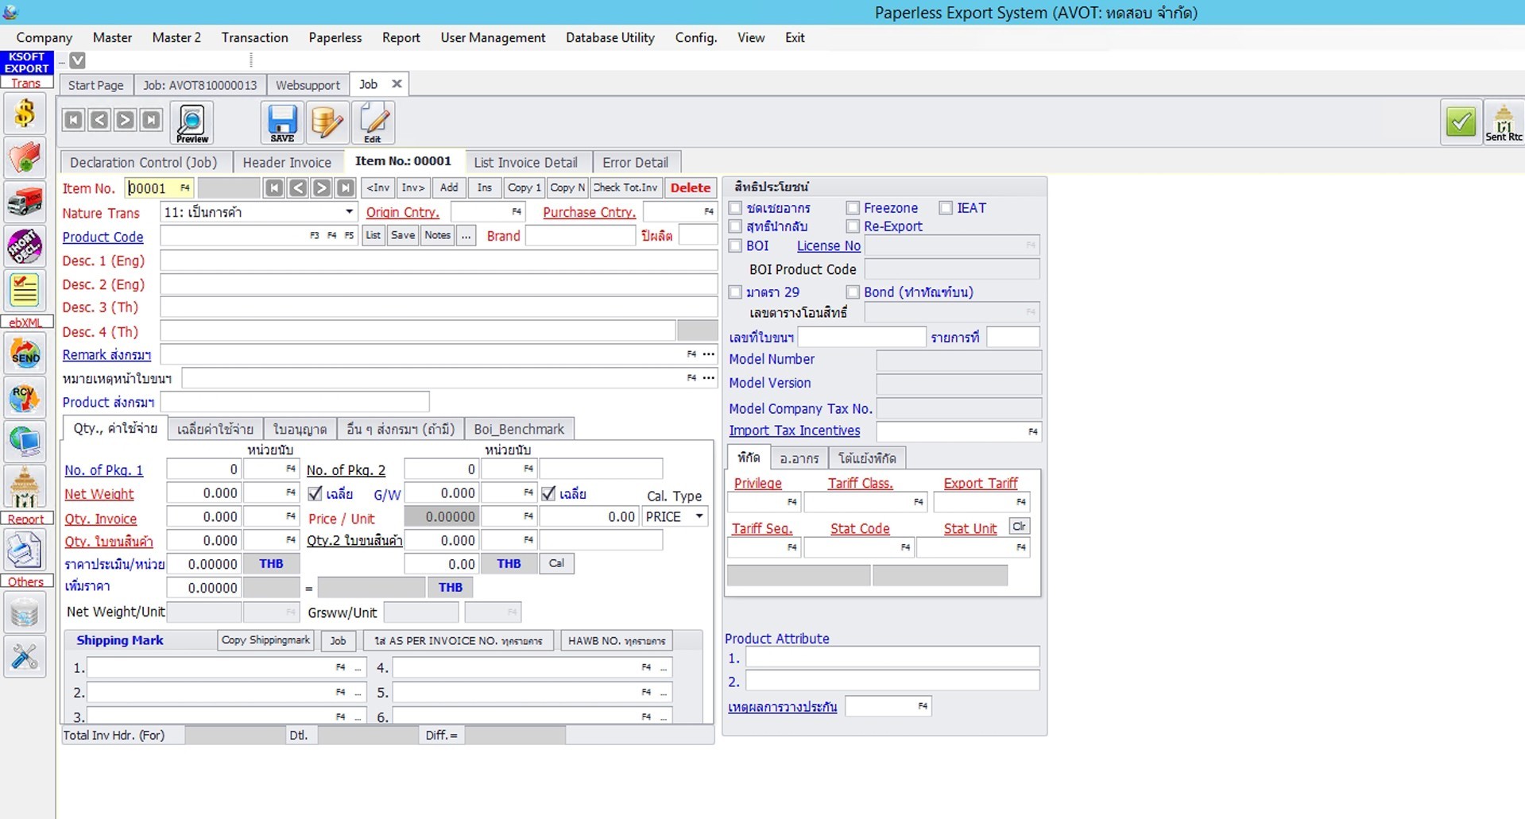Image resolution: width=1525 pixels, height=819 pixels.
Task: Enable the BOI checkbox
Action: (735, 245)
